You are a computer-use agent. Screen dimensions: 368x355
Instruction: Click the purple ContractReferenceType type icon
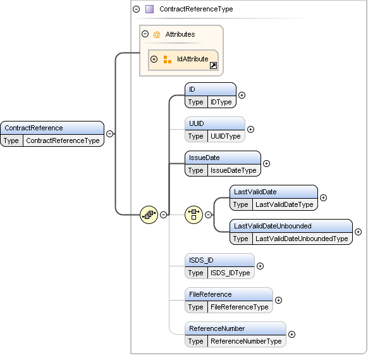click(x=149, y=9)
